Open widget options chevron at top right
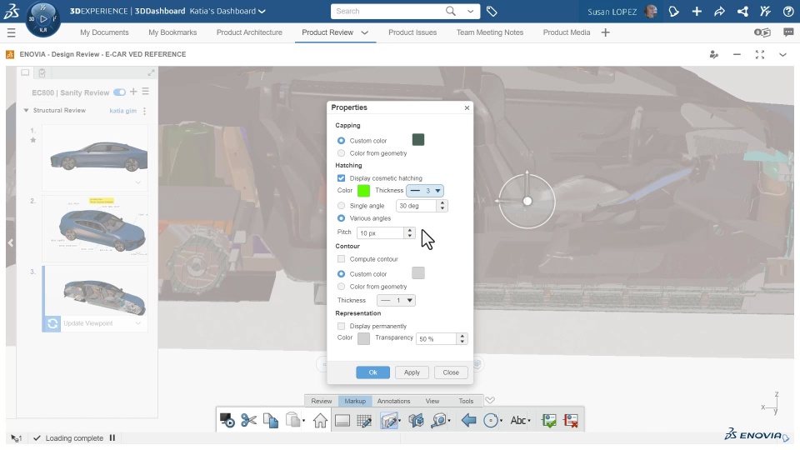Screen dimensions: 800x450 782,55
